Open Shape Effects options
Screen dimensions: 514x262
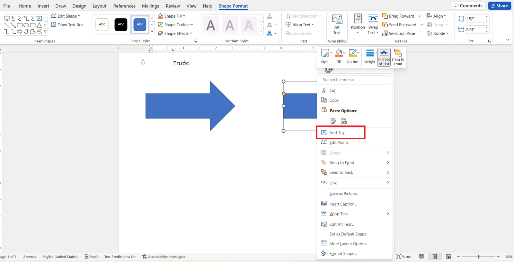[175, 33]
